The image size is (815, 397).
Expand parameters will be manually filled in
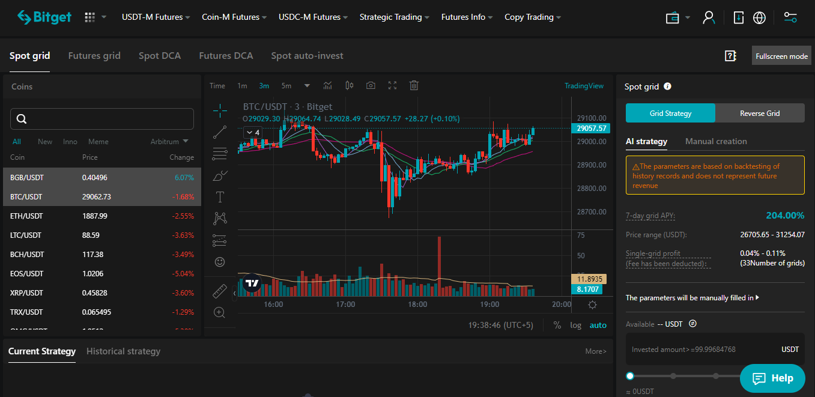point(692,297)
